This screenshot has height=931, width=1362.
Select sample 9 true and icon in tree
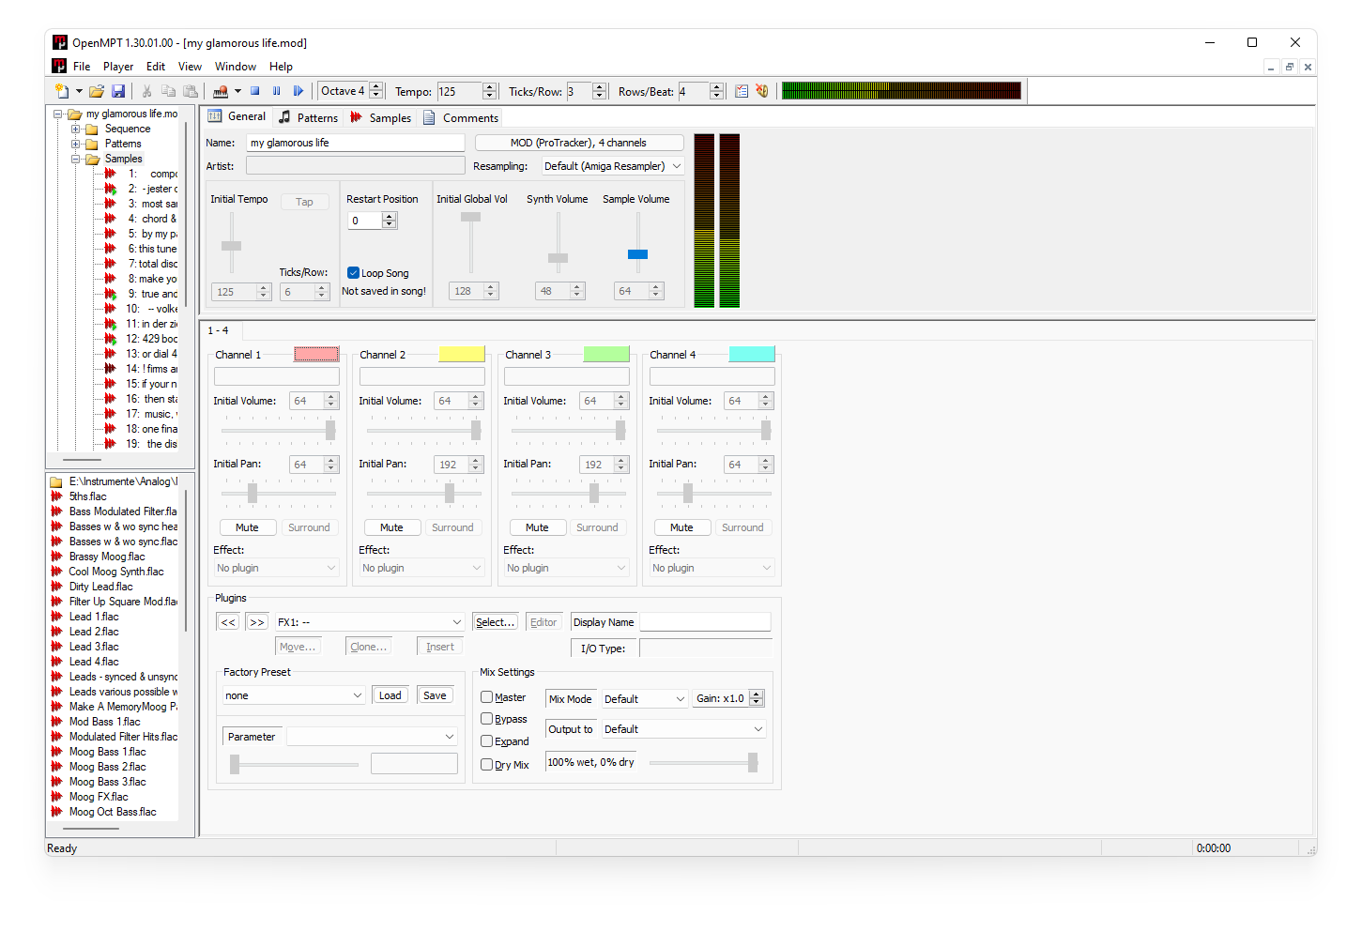coord(110,294)
